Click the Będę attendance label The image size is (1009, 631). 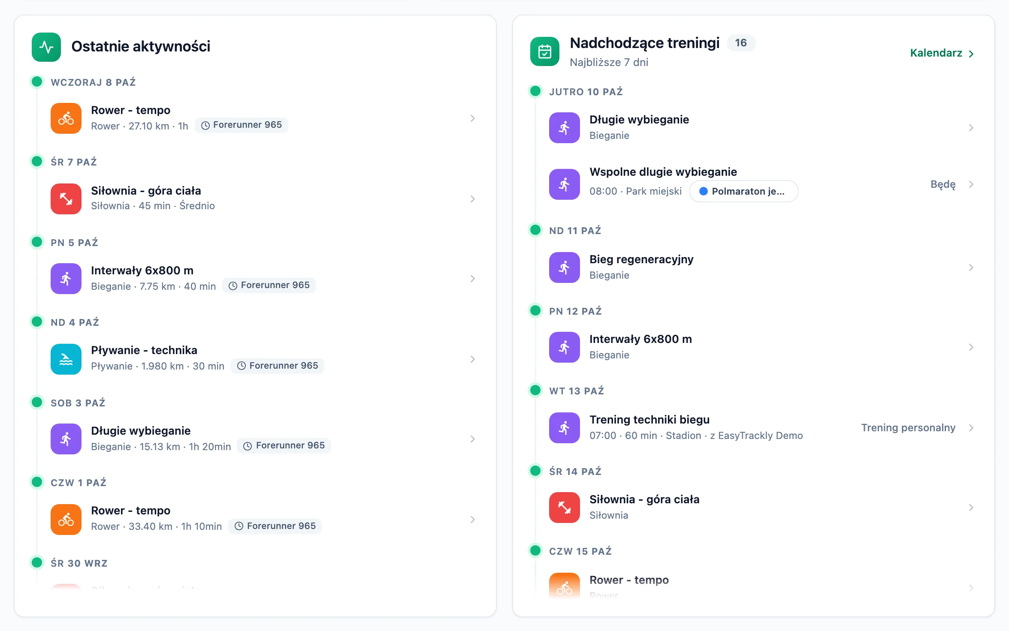tap(943, 184)
